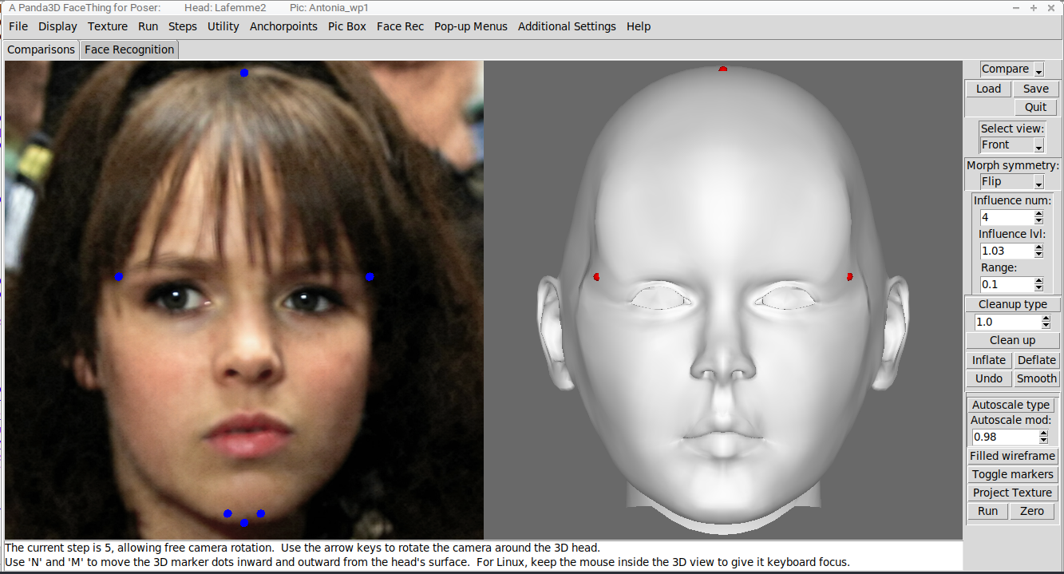1064x574 pixels.
Task: Click the Clean up button
Action: tap(1013, 340)
